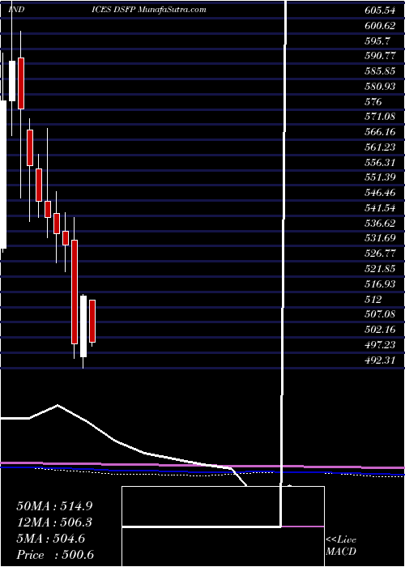Click the white candlestick near 497
Image resolution: width=405 pixels, height=567 pixels.
coord(83,327)
